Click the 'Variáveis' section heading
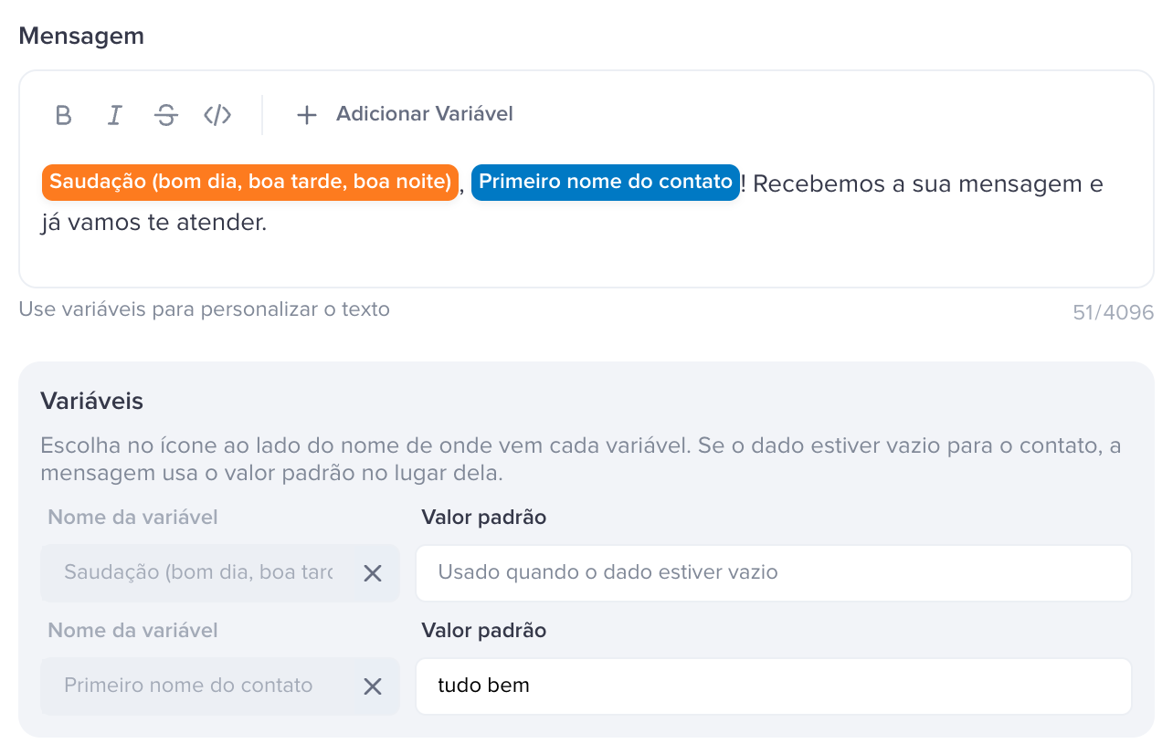This screenshot has height=754, width=1173. 92,401
